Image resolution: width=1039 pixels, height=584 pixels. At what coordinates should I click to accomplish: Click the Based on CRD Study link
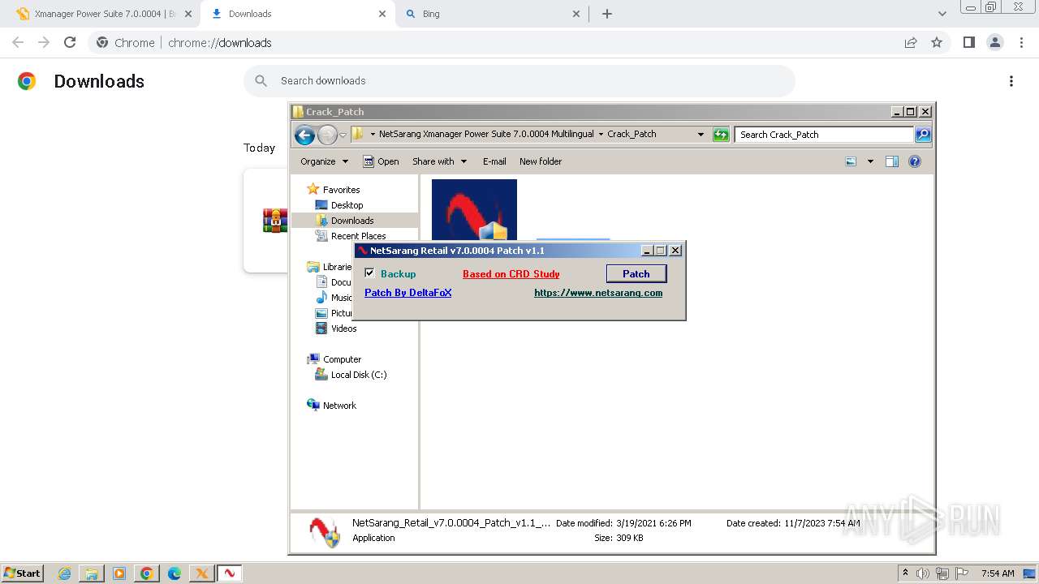511,274
